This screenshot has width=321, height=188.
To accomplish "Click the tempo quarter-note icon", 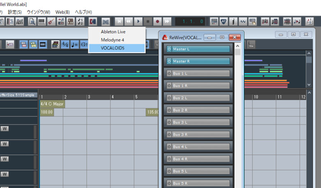I will 74,45.
